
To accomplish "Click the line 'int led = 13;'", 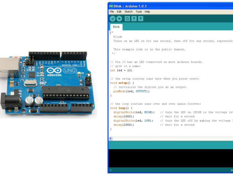I will tap(121, 70).
